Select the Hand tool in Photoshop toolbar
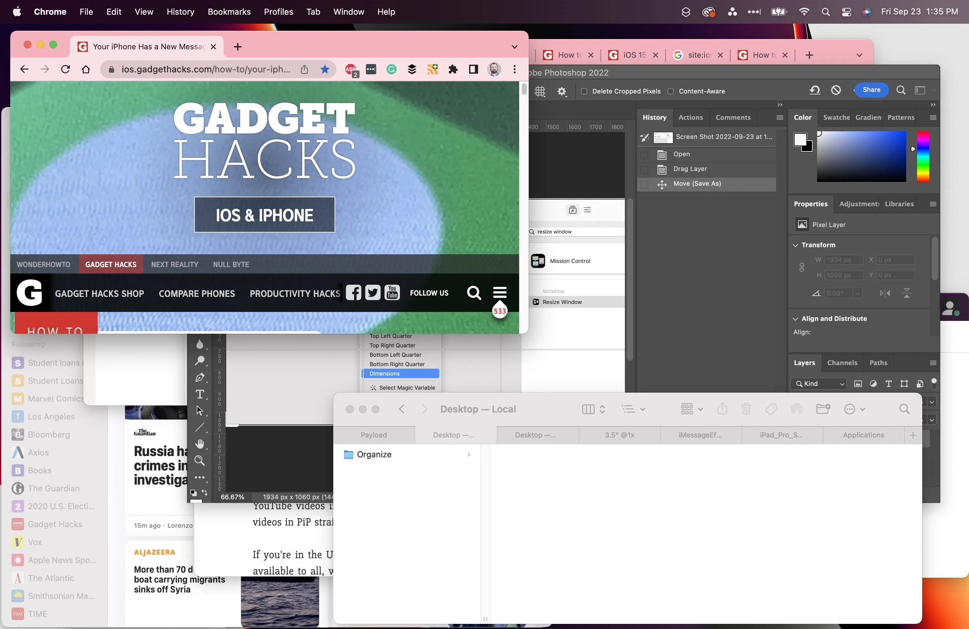Viewport: 969px width, 629px height. pos(200,444)
